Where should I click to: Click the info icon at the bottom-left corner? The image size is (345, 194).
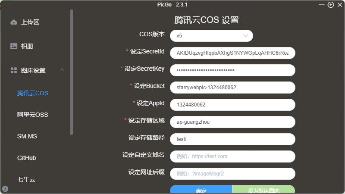[x=5, y=189]
